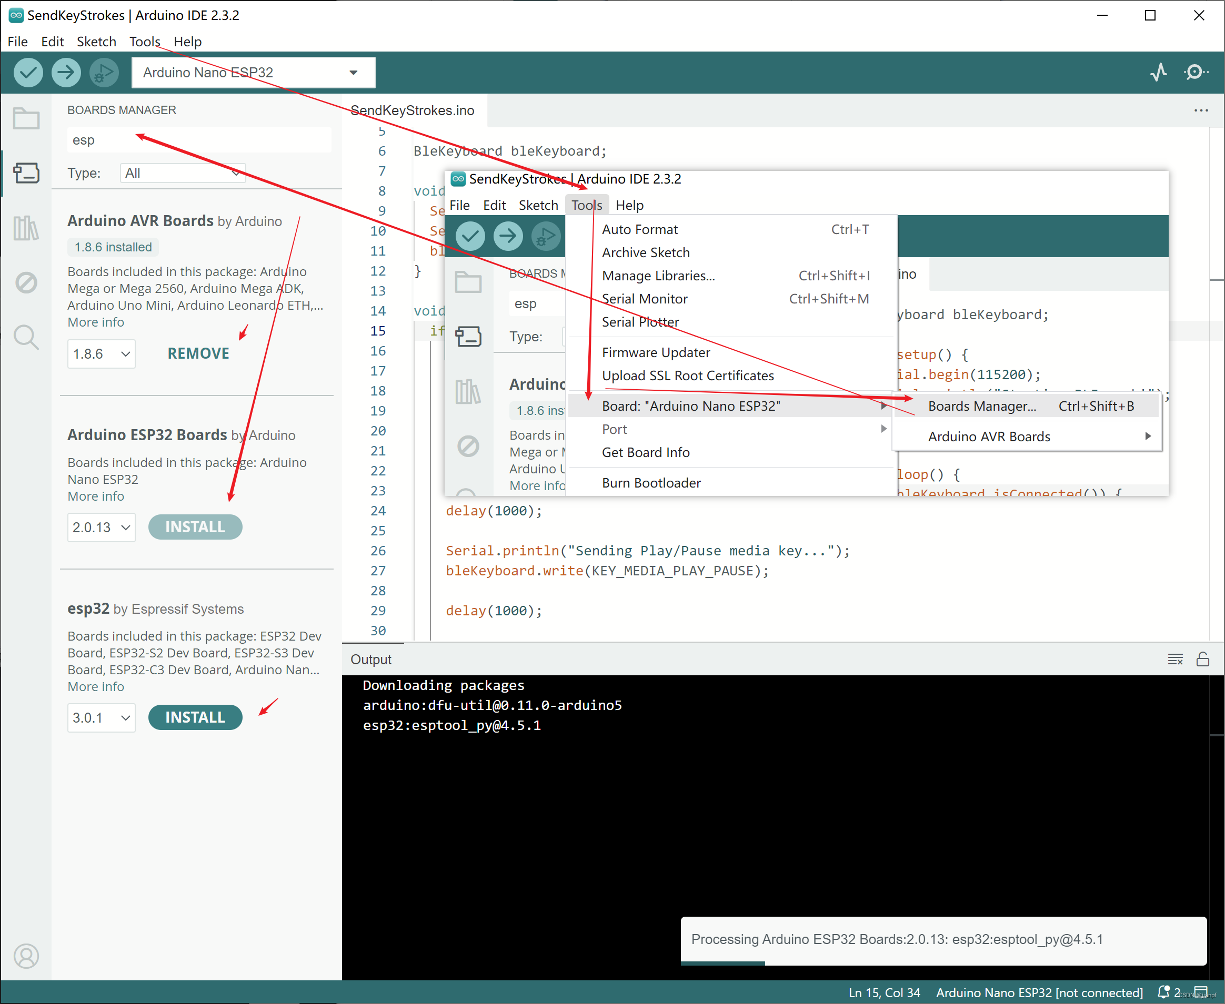
Task: Open the Sketchbook folder icon in sidebar
Action: pyautogui.click(x=26, y=118)
